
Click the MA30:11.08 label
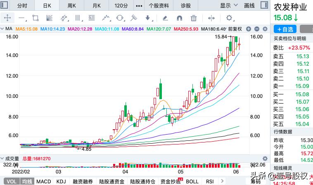pyautogui.click(x=107, y=29)
